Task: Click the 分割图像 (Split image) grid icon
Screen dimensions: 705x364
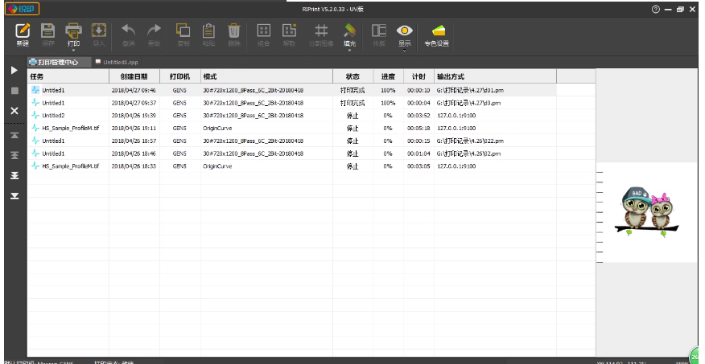Action: click(x=321, y=31)
